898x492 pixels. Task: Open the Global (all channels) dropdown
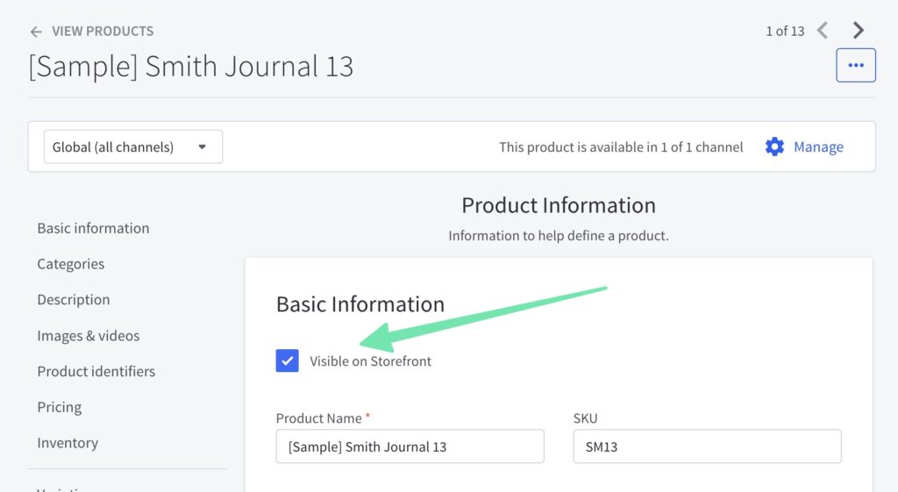132,146
